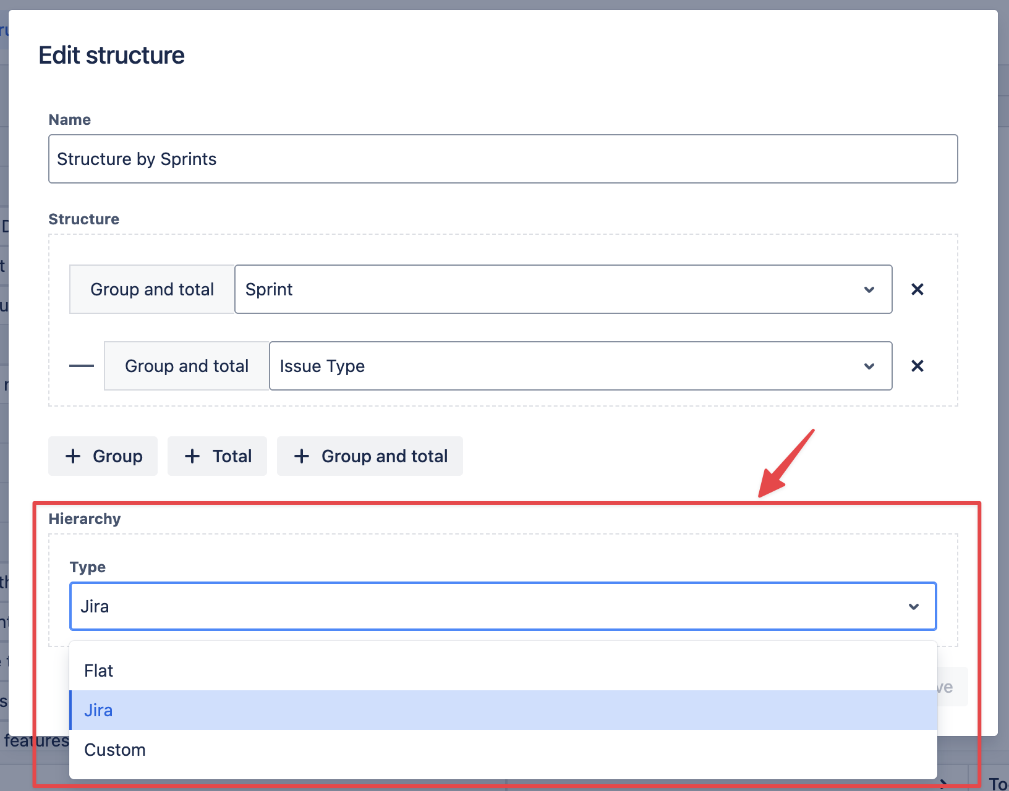Click the Hierarchy section heading
Image resolution: width=1009 pixels, height=791 pixels.
point(85,518)
